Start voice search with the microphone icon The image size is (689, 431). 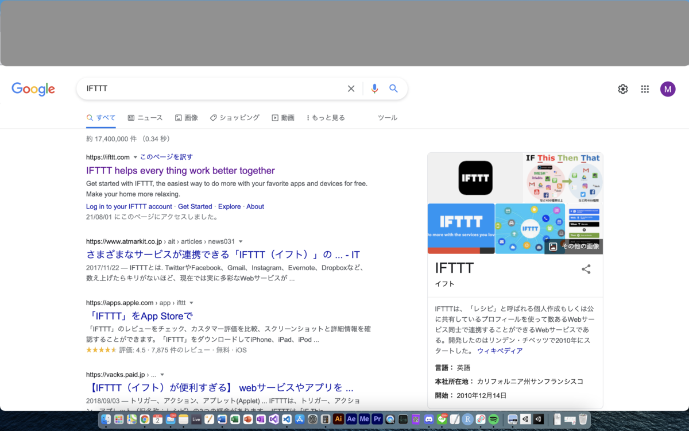(374, 88)
